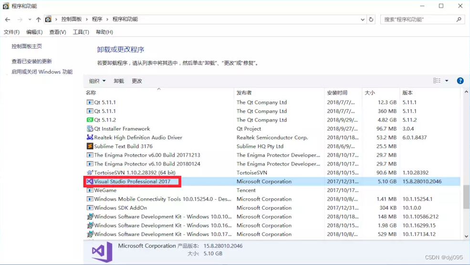Click Sublime HQ Pty Ltd publisher text
The width and height of the screenshot is (470, 265).
pos(260,146)
